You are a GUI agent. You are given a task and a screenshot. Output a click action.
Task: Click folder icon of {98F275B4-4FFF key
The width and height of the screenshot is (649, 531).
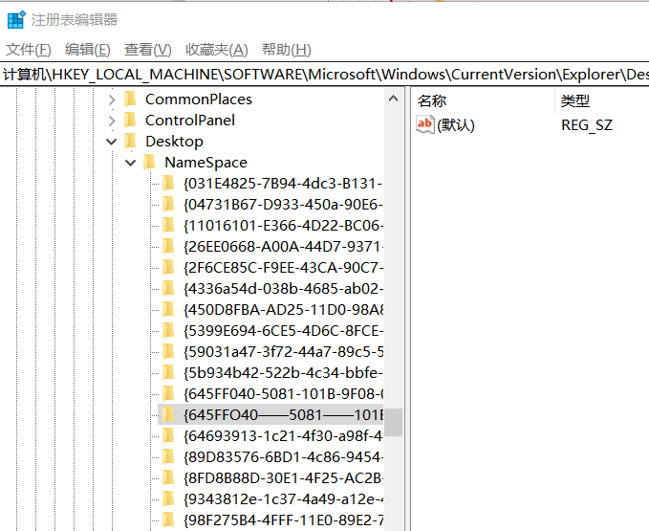click(168, 520)
